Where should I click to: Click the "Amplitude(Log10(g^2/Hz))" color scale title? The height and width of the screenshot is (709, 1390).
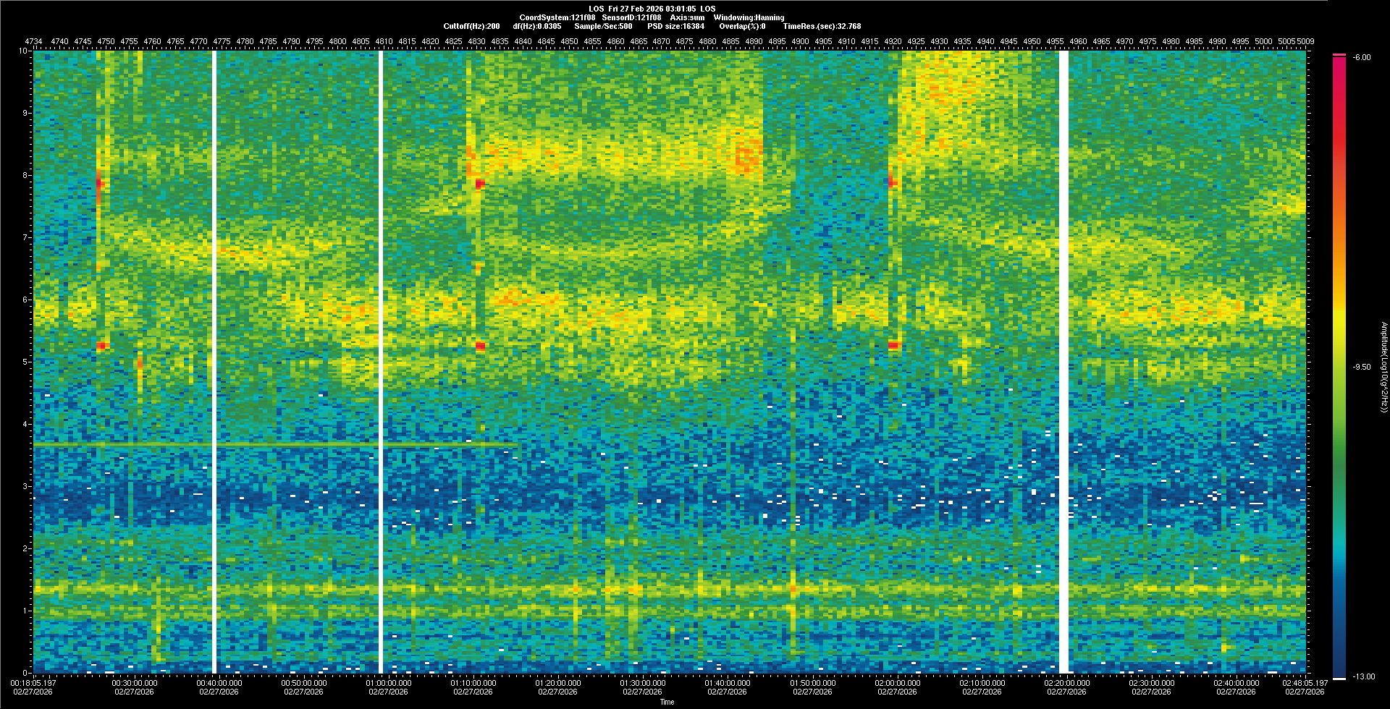click(x=1383, y=367)
